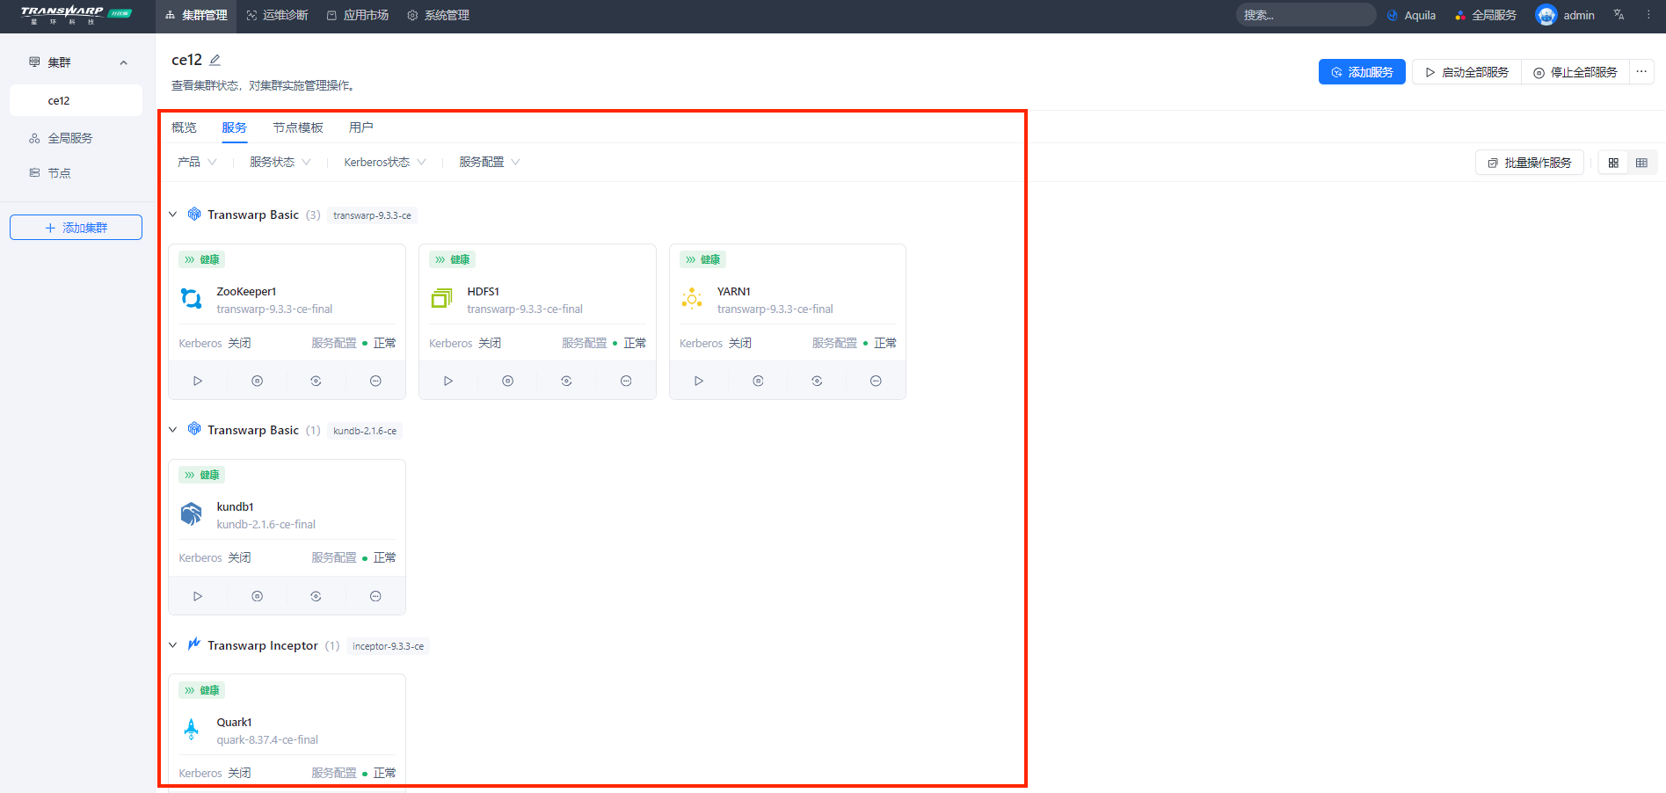Open the language switch icon

pyautogui.click(x=1619, y=15)
